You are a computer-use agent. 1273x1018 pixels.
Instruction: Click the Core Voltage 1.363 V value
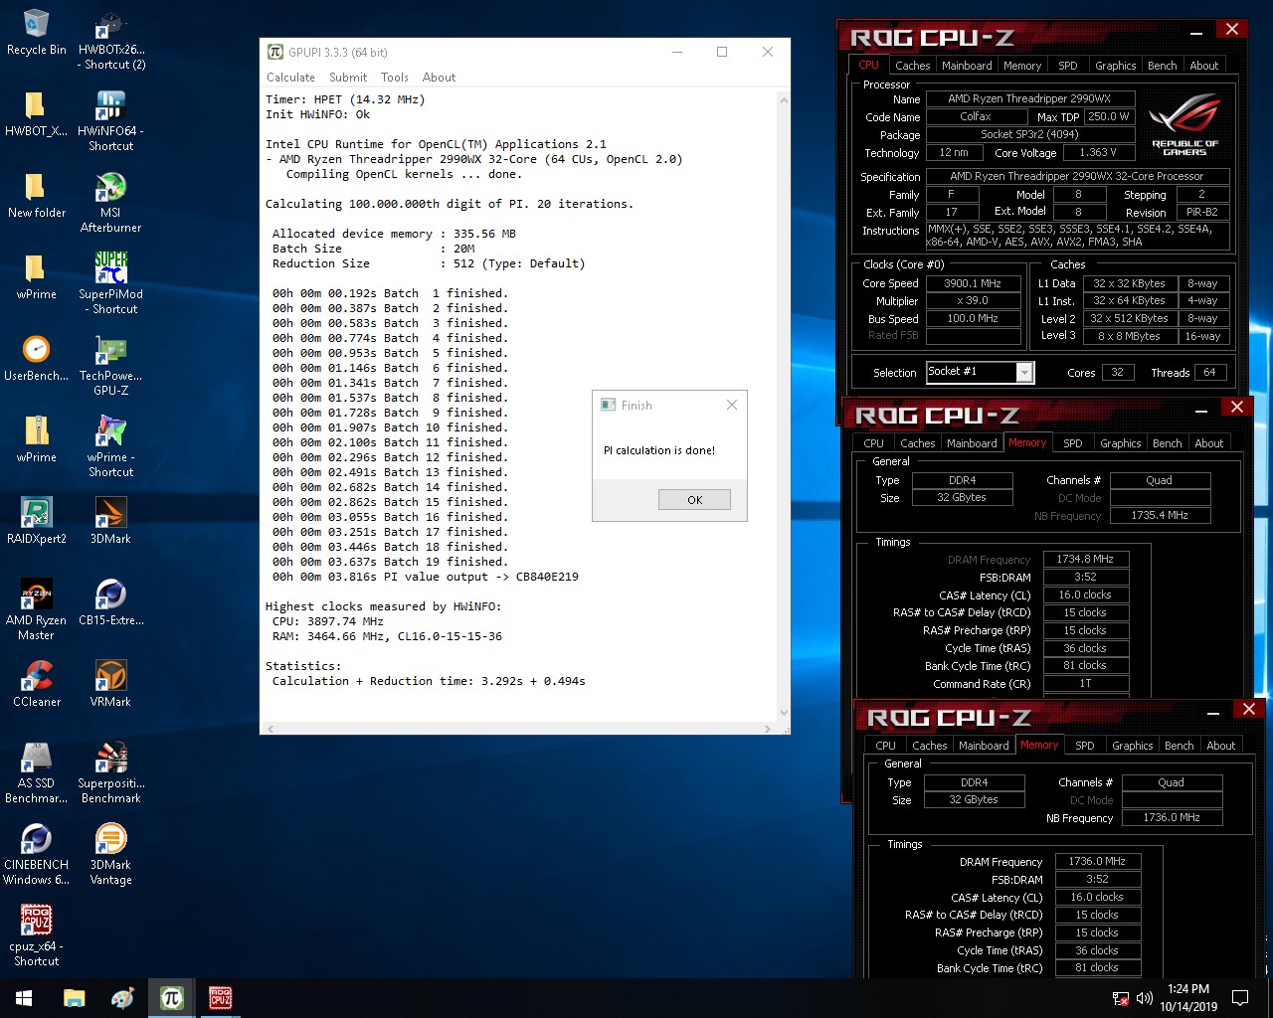[1098, 153]
